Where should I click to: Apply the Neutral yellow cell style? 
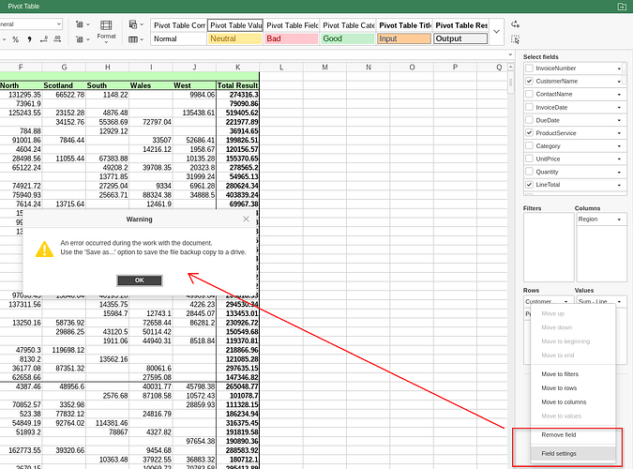click(x=234, y=38)
